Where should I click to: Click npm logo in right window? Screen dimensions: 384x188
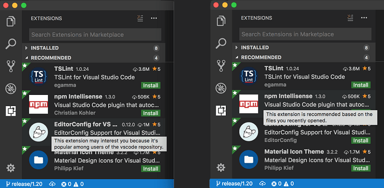pyautogui.click(x=249, y=104)
